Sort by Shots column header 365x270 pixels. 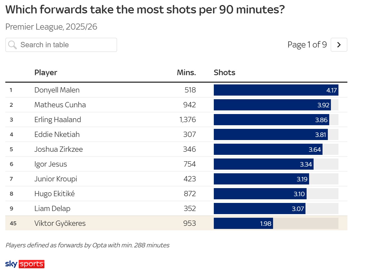224,73
